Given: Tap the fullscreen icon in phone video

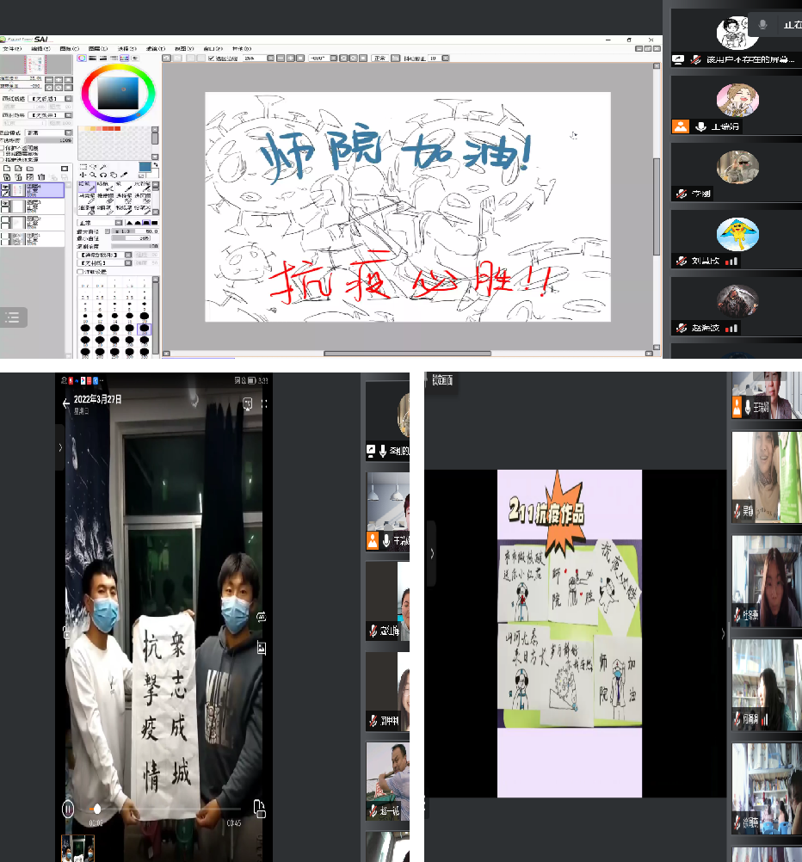Looking at the screenshot, I should click(264, 403).
